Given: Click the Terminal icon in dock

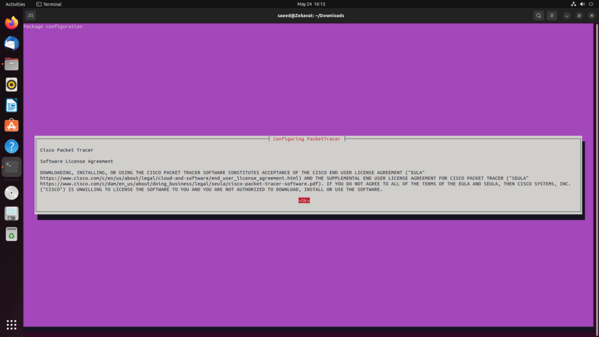Looking at the screenshot, I should click(12, 167).
